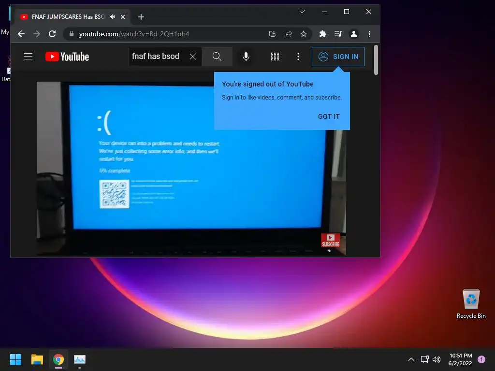Viewport: 495px width, 371px height.
Task: Click Chrome icon in taskbar
Action: click(x=58, y=359)
